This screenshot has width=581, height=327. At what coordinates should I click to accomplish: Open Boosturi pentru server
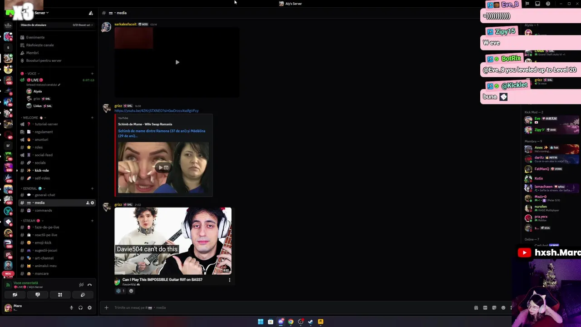(x=44, y=60)
